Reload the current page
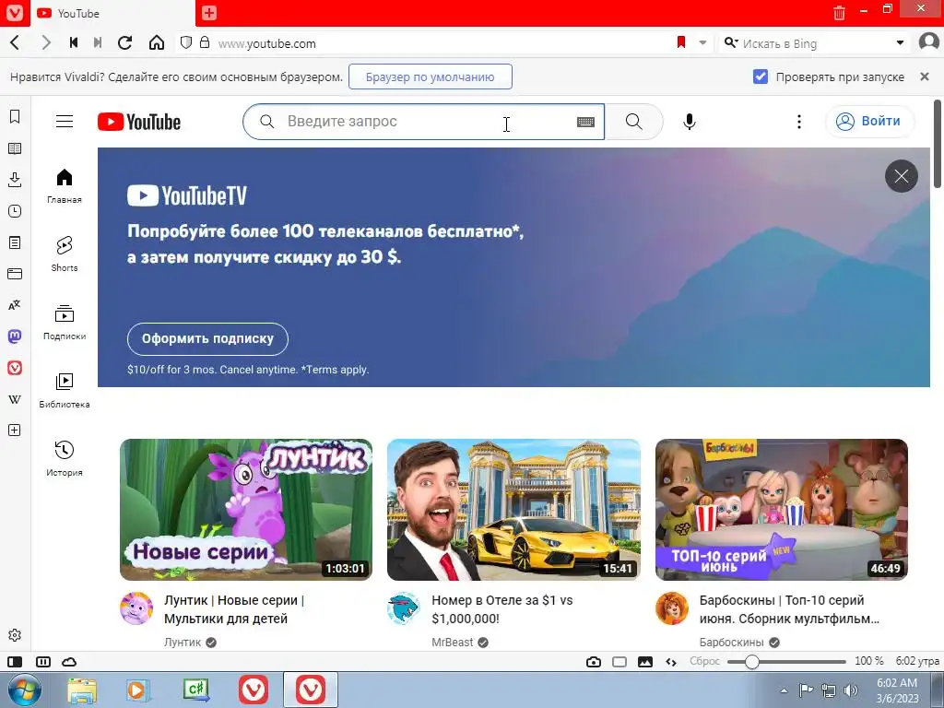This screenshot has width=944, height=708. coord(125,42)
